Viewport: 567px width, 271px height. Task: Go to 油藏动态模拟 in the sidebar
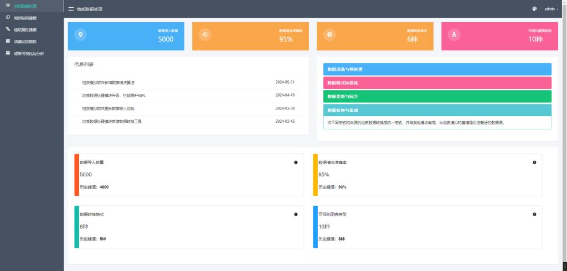click(x=25, y=41)
